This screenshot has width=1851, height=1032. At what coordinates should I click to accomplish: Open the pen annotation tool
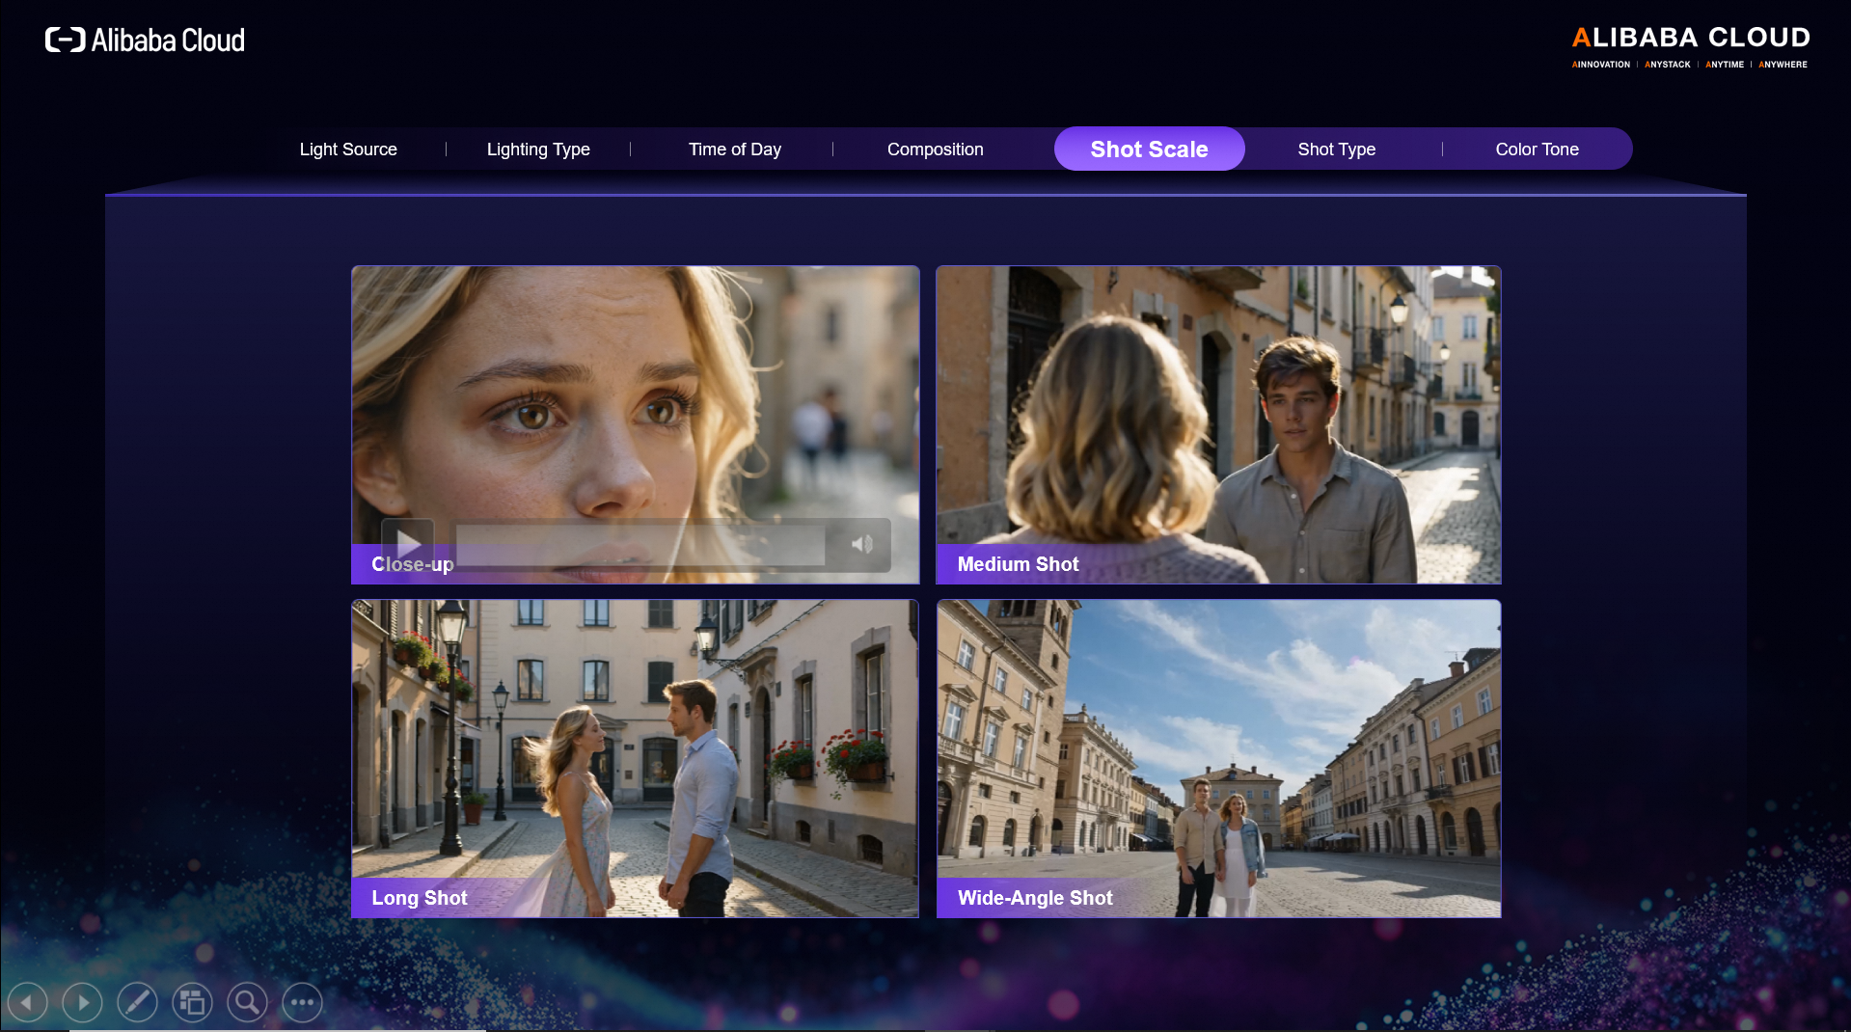(137, 1003)
